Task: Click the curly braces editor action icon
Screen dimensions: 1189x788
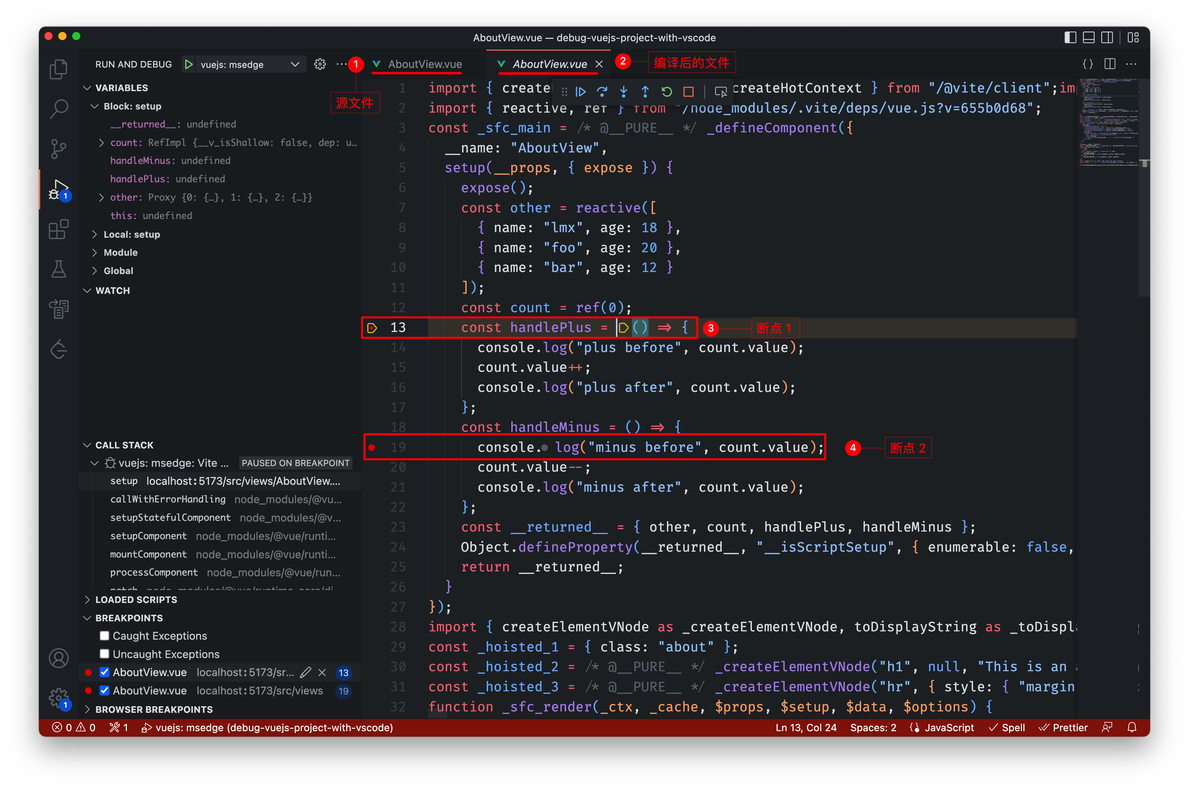Action: point(1088,64)
